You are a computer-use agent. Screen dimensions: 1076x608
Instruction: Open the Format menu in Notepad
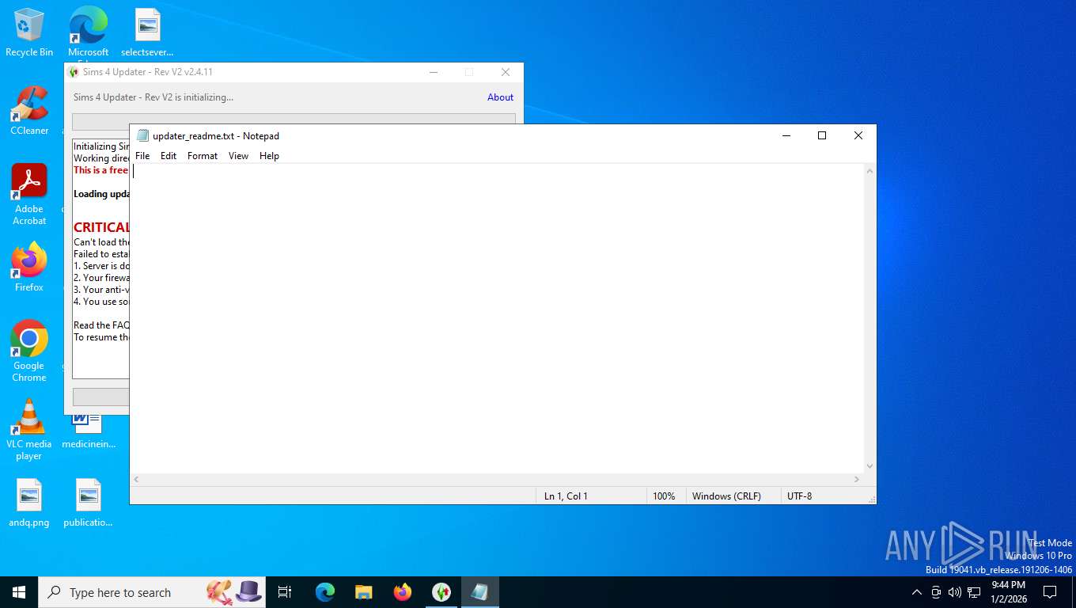pos(203,156)
